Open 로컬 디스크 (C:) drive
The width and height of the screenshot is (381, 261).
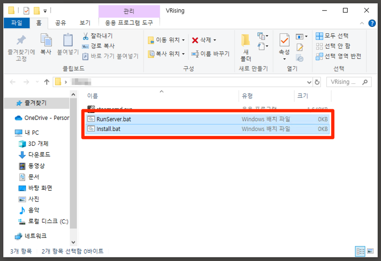click(x=43, y=221)
